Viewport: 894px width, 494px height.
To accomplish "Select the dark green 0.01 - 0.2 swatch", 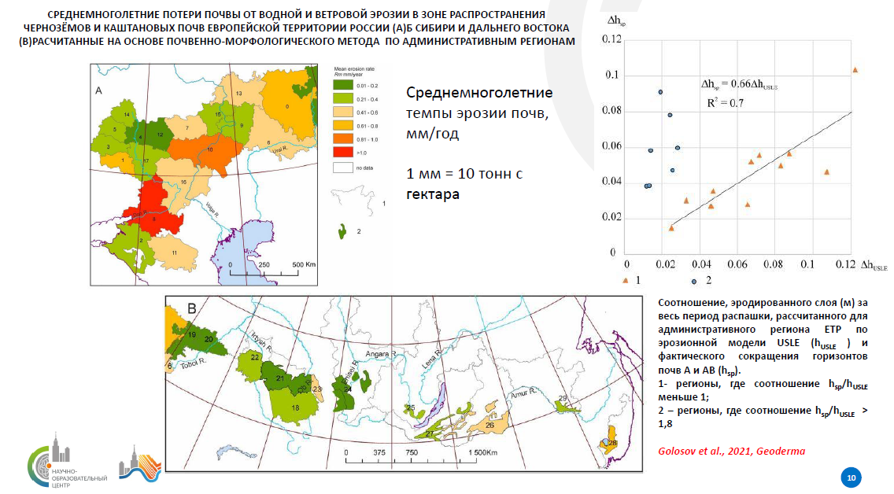I will point(342,84).
